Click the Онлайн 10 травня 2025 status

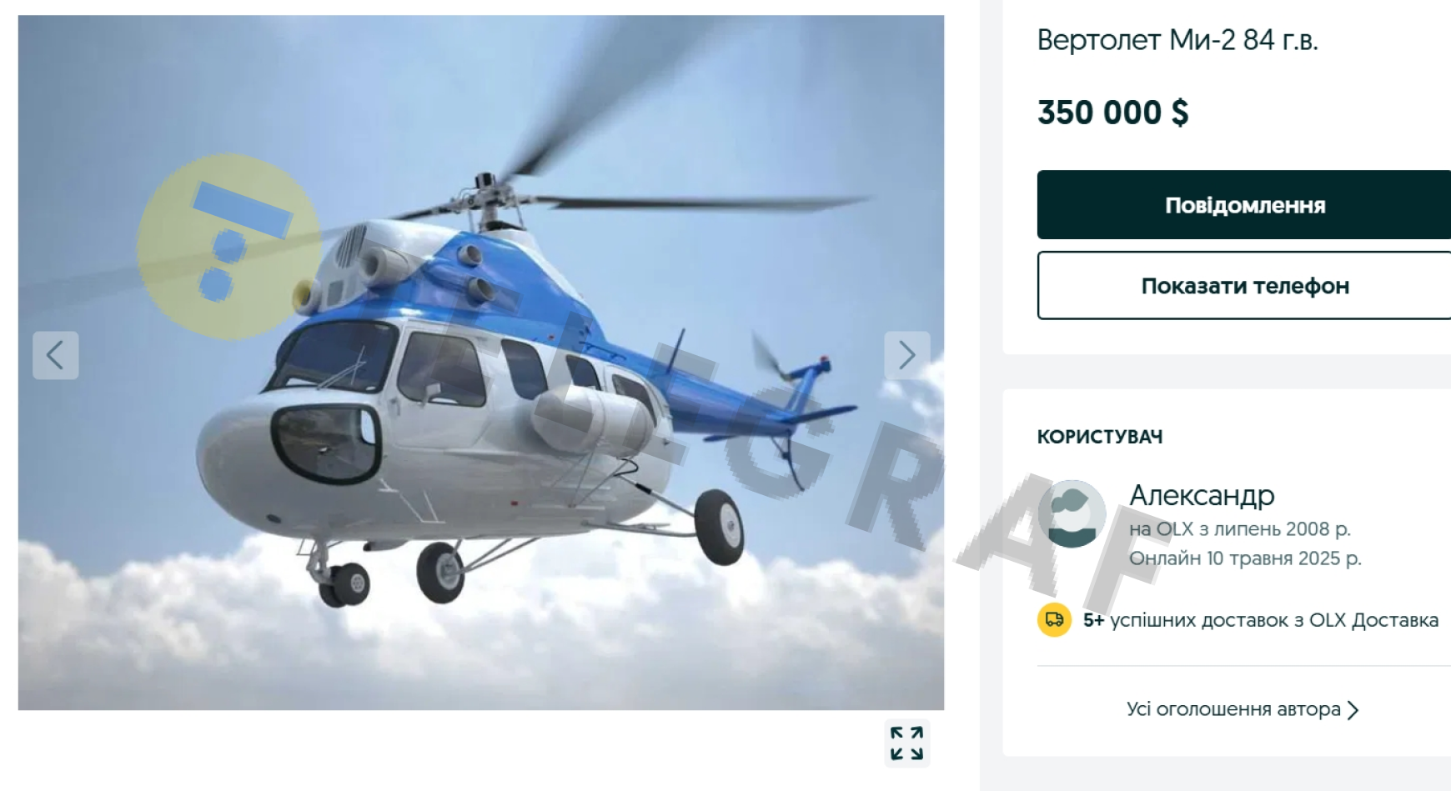tap(1245, 558)
